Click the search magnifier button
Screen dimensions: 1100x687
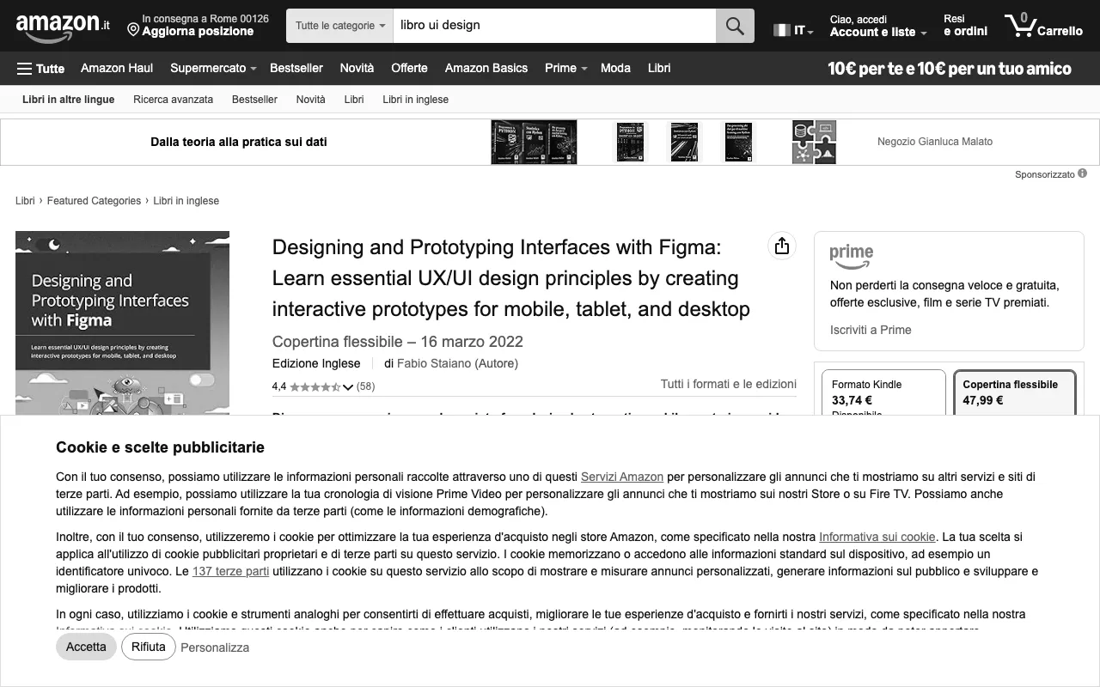point(735,26)
